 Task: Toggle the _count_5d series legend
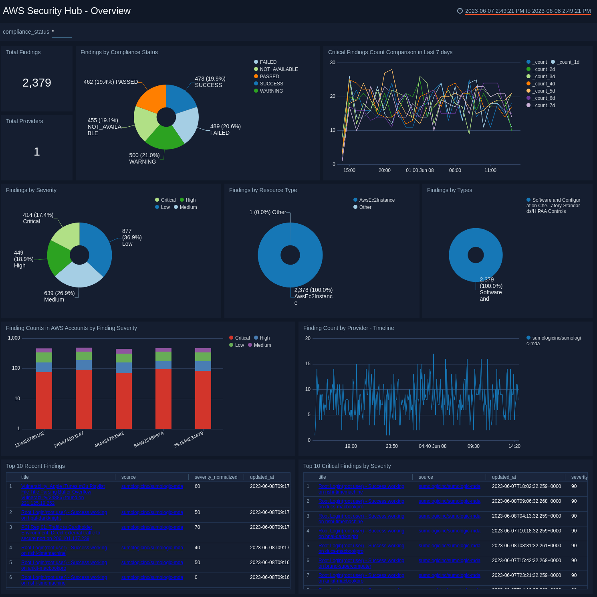click(x=541, y=91)
